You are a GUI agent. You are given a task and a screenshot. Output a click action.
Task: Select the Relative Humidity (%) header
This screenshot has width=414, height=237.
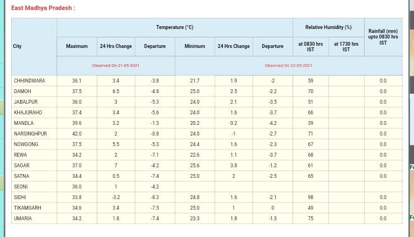coord(328,27)
